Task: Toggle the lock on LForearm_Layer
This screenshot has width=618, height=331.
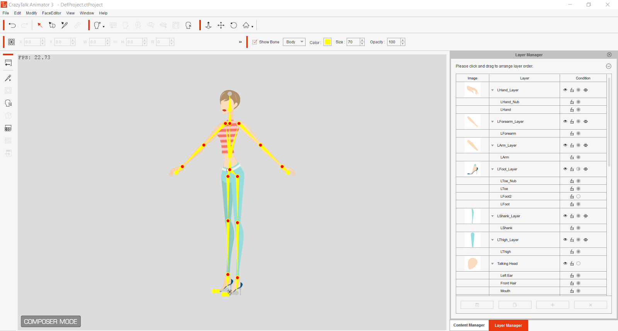Action: [572, 122]
